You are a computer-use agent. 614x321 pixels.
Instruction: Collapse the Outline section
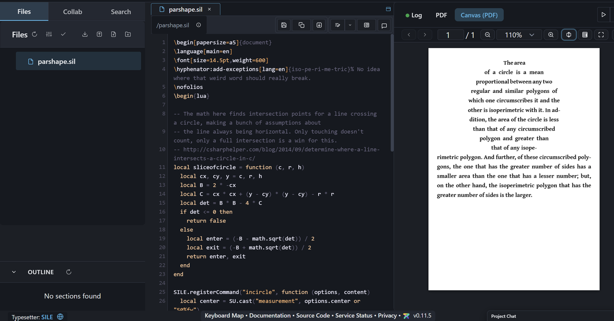[14, 272]
